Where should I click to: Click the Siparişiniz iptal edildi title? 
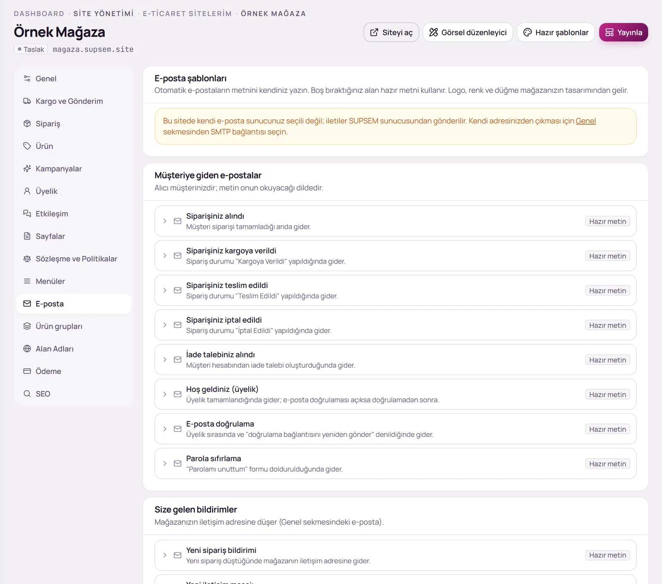(x=224, y=320)
